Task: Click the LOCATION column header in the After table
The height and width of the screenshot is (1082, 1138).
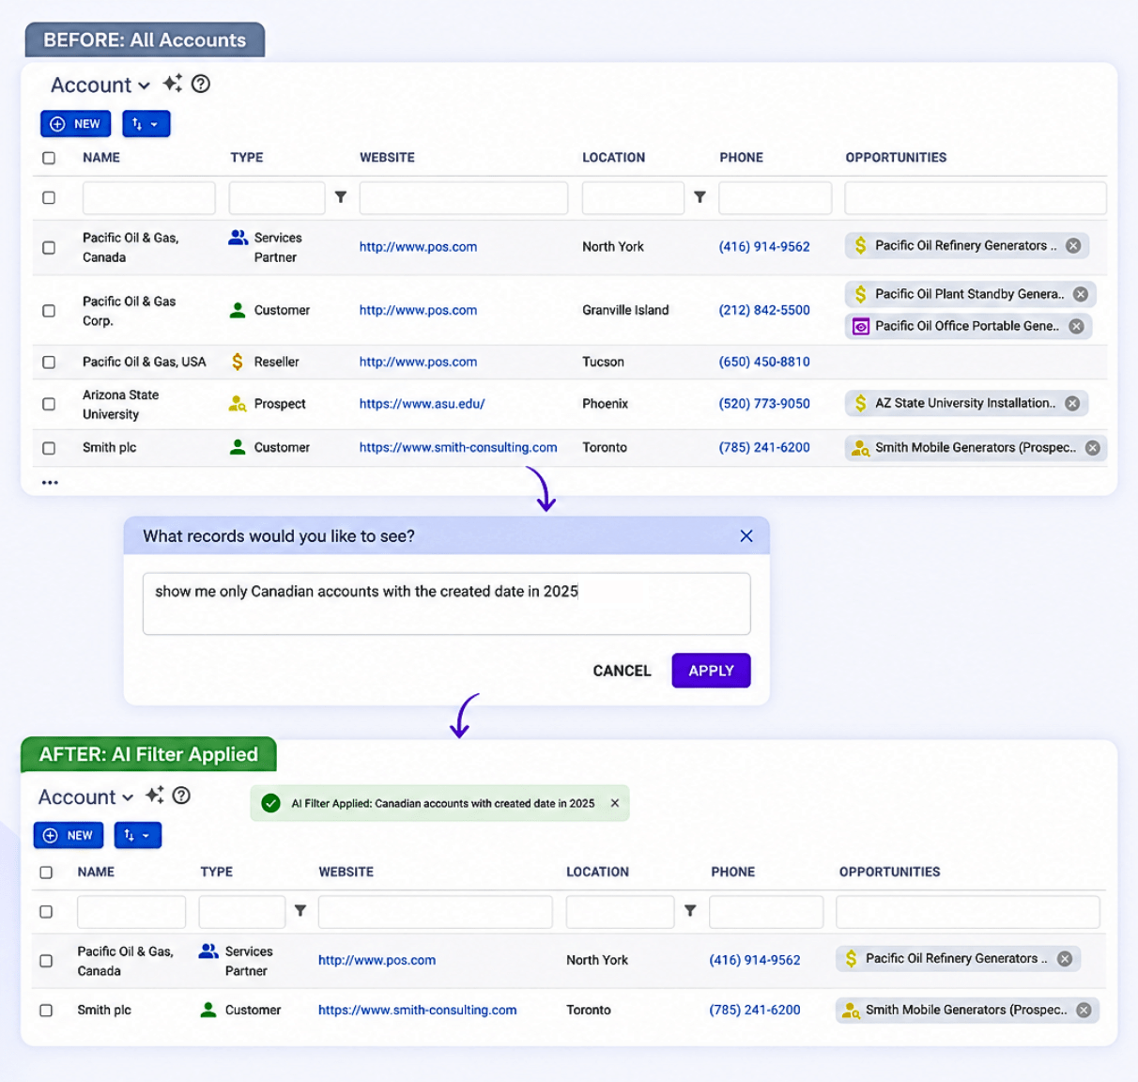Action: point(597,872)
